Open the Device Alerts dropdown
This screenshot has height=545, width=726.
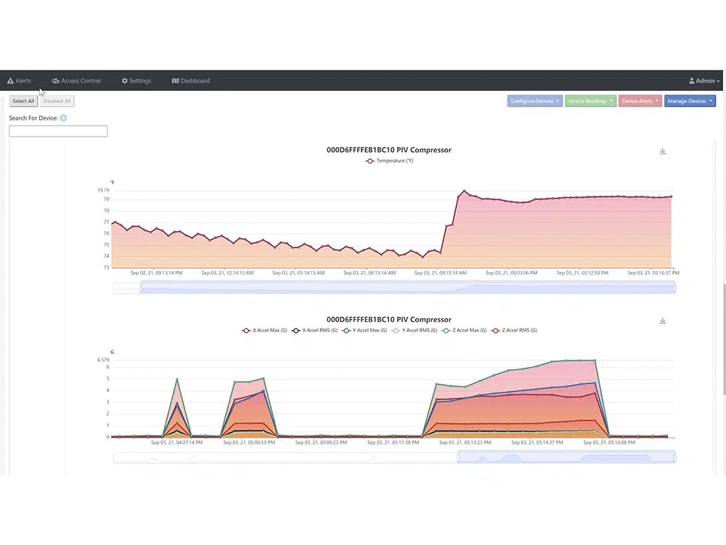click(x=640, y=101)
